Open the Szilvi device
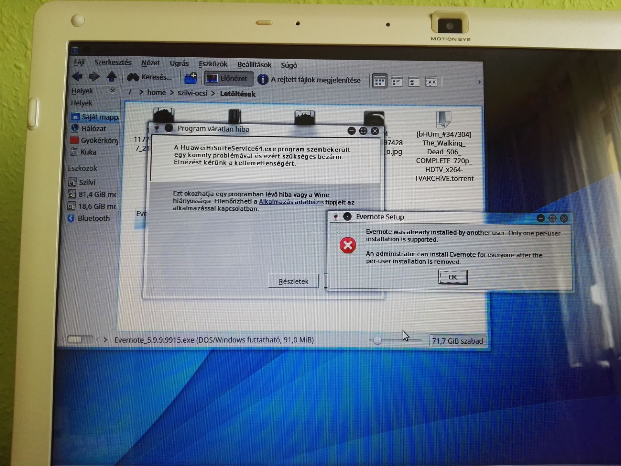The height and width of the screenshot is (466, 621). (82, 182)
